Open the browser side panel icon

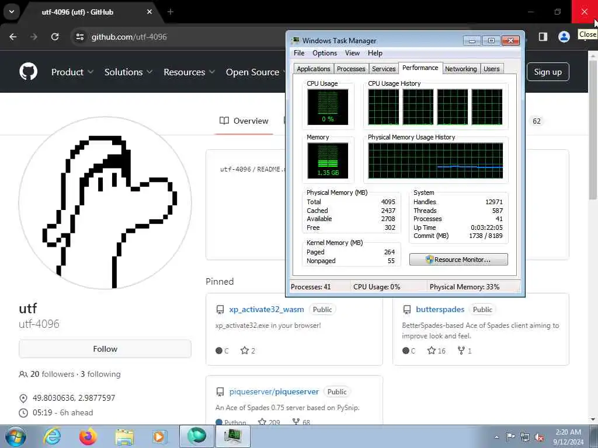point(543,37)
